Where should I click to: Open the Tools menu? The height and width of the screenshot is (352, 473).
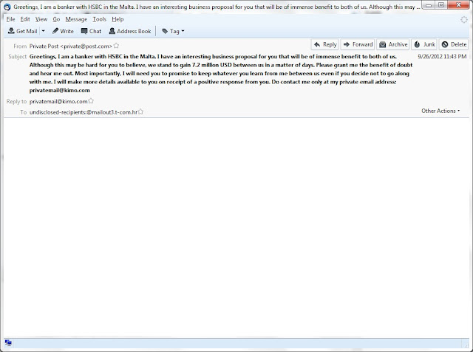(x=99, y=19)
